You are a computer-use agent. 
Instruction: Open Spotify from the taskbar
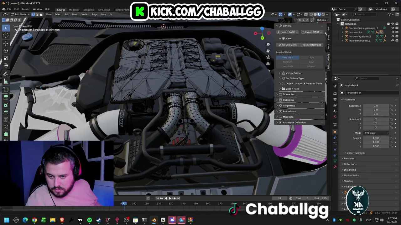pos(90,220)
